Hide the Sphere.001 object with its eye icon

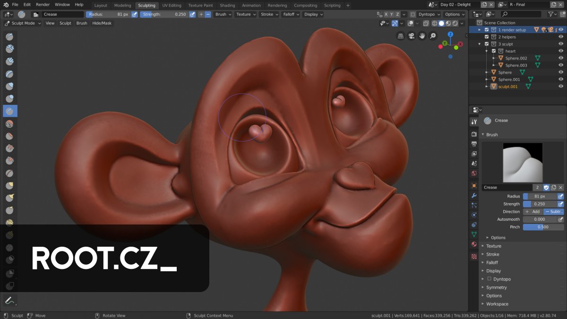coord(562,79)
